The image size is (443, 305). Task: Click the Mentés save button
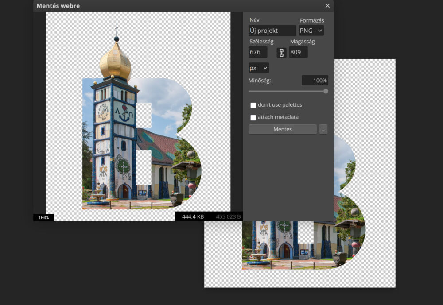coord(283,129)
